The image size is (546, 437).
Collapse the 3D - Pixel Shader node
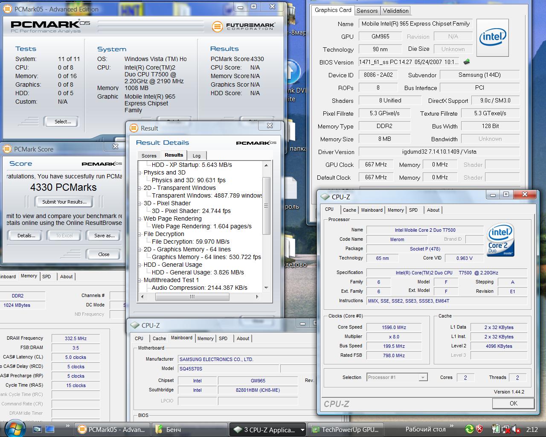coord(140,203)
